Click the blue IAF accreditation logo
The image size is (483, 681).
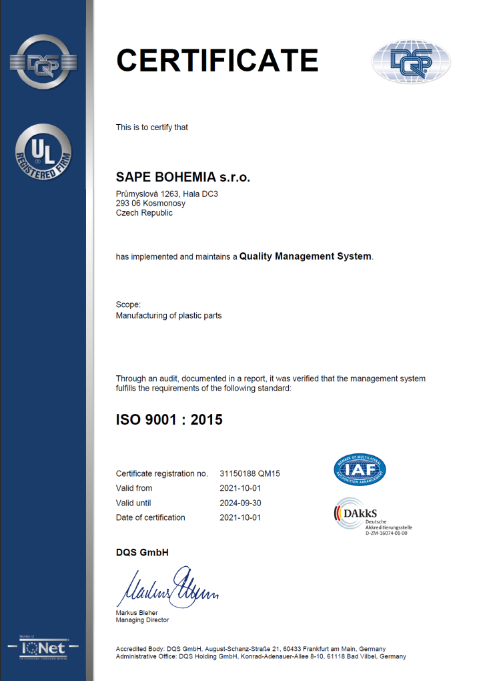pyautogui.click(x=360, y=469)
